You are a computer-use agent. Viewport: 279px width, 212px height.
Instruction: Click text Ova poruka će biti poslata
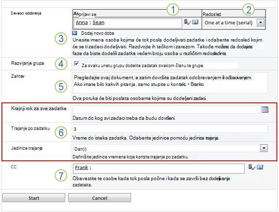click(139, 98)
